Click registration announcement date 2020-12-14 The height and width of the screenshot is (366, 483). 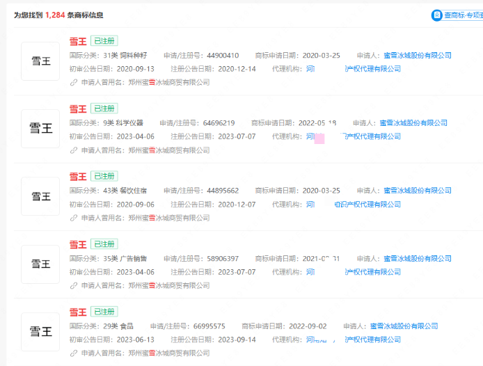237,69
